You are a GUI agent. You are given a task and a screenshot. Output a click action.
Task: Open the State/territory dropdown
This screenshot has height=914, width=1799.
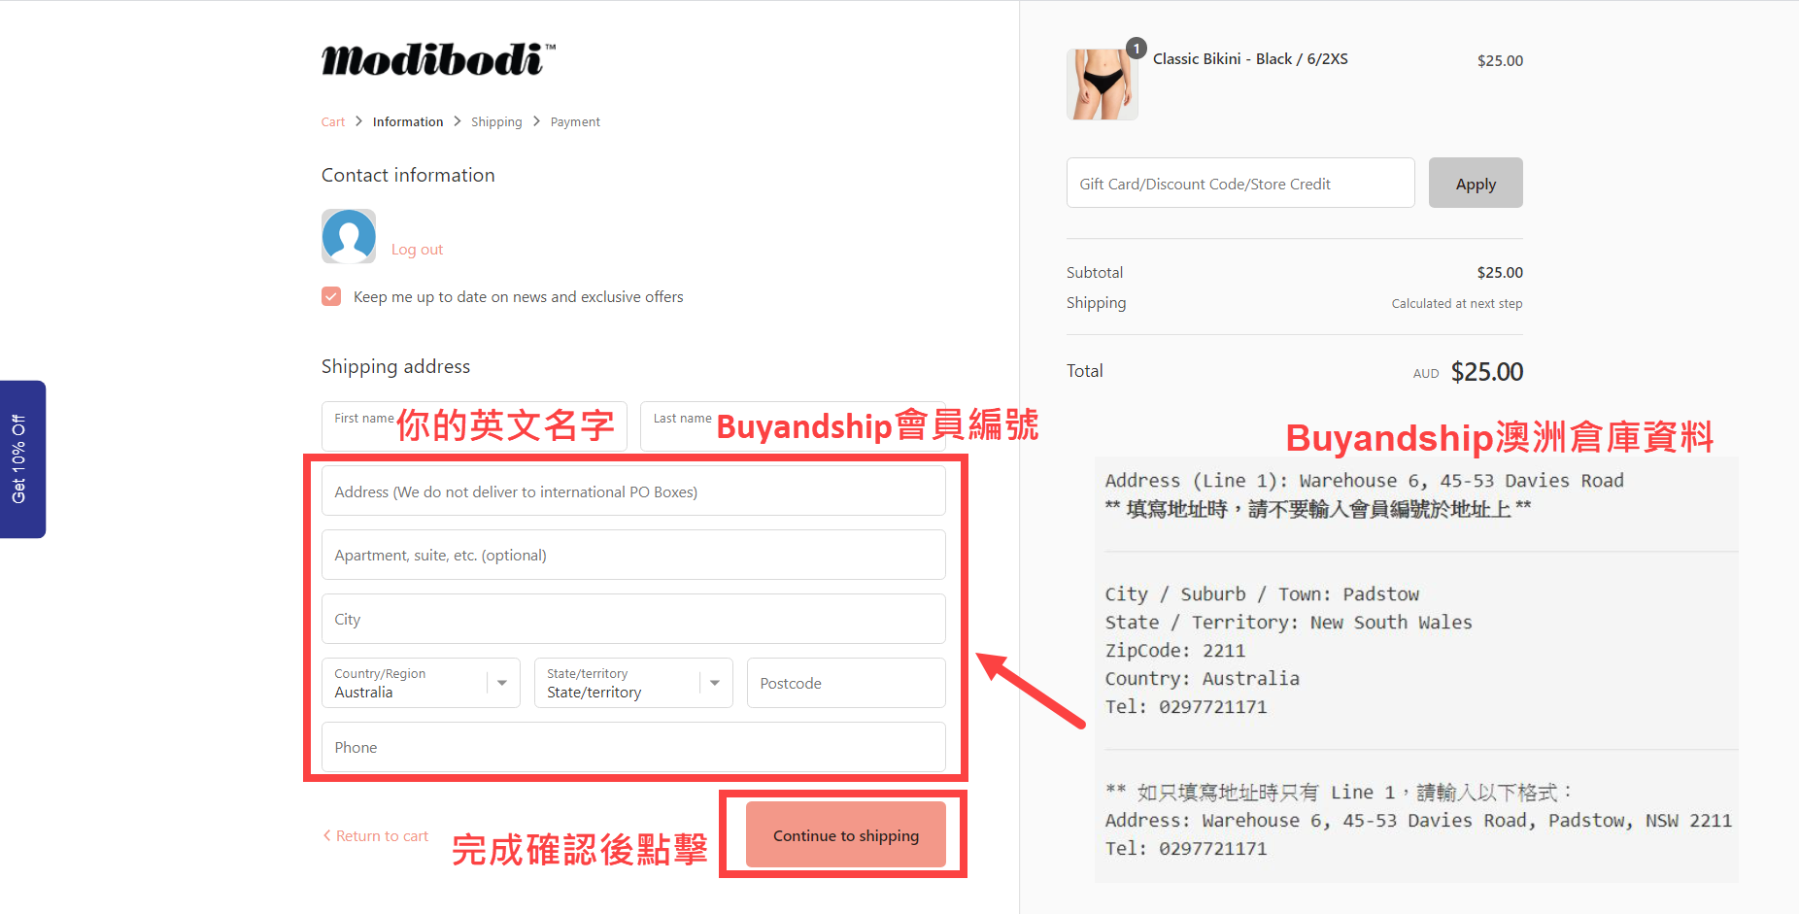[633, 683]
